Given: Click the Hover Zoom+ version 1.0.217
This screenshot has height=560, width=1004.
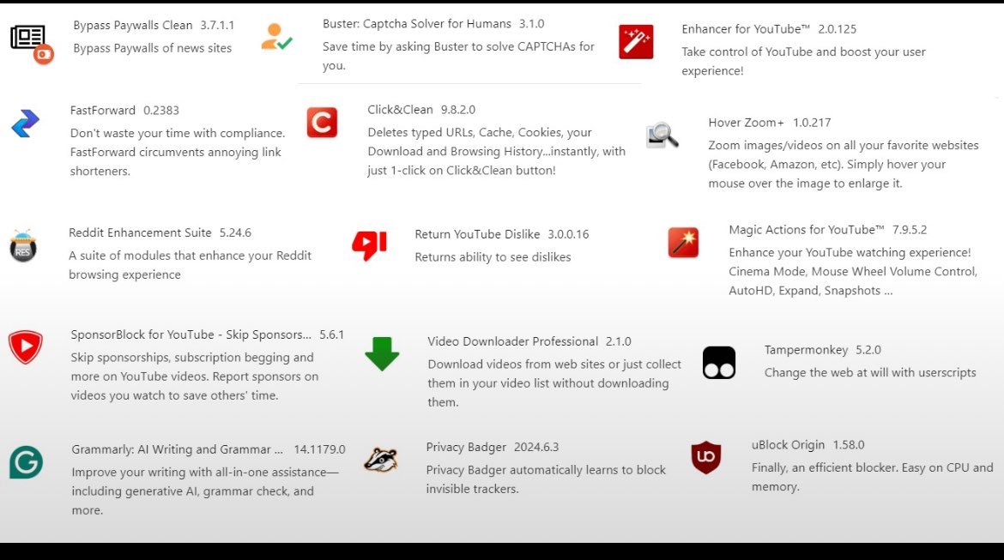Looking at the screenshot, I should (x=812, y=123).
